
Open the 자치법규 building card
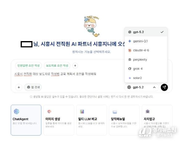(x=157, y=120)
